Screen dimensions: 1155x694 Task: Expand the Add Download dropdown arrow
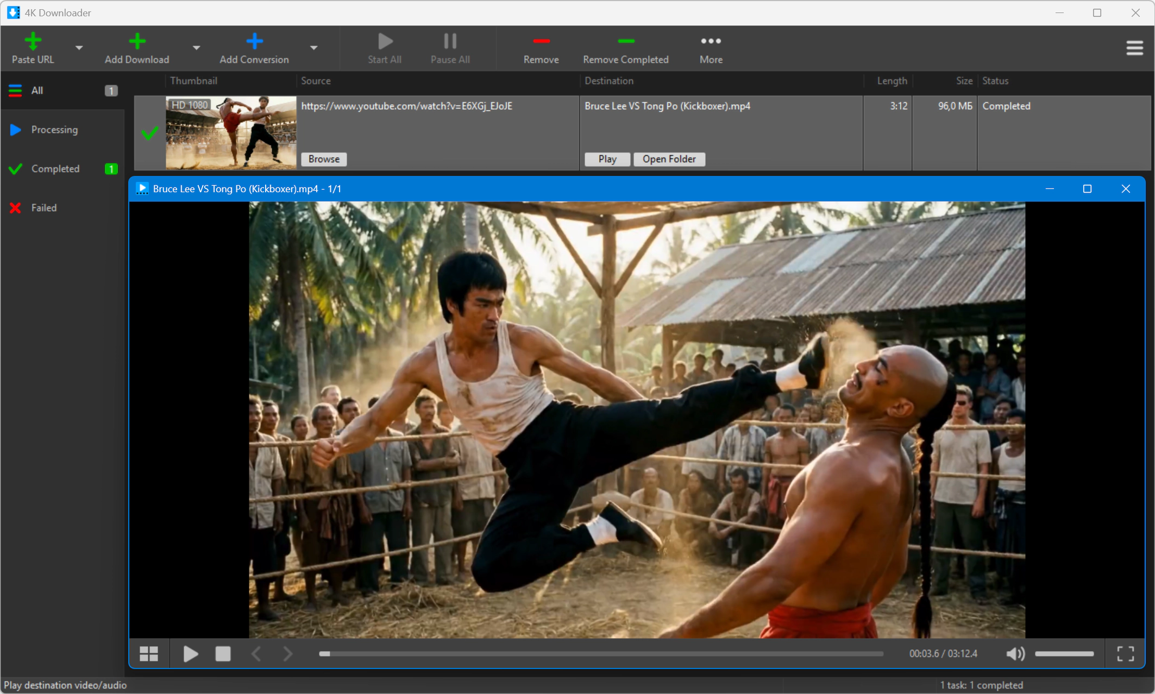tap(196, 48)
